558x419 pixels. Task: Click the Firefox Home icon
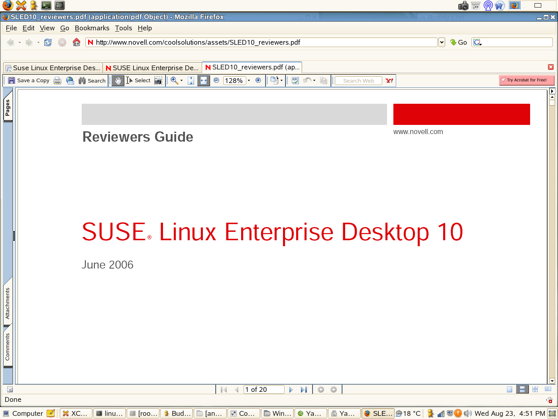(77, 42)
